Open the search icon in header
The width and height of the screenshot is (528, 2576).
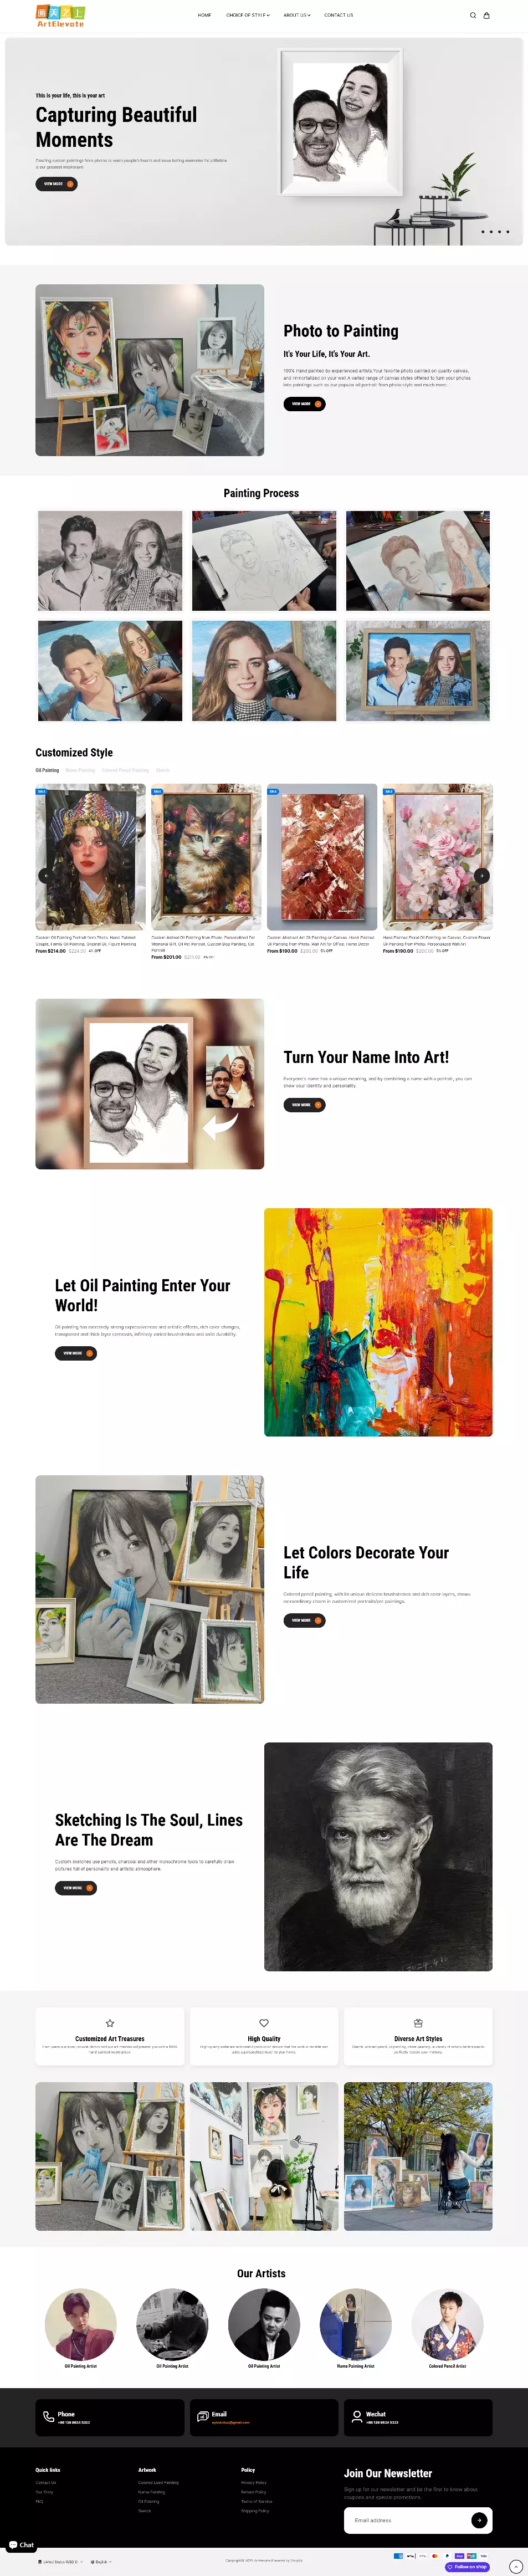[473, 16]
